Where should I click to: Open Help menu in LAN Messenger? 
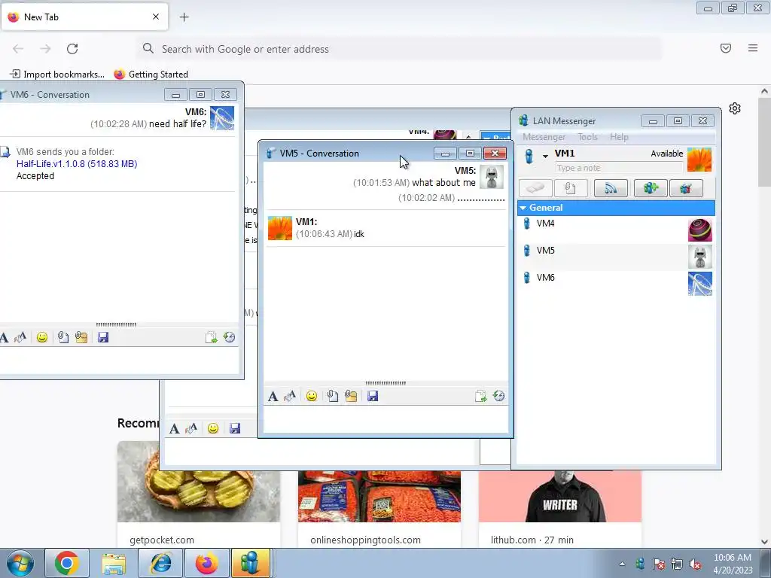click(619, 137)
